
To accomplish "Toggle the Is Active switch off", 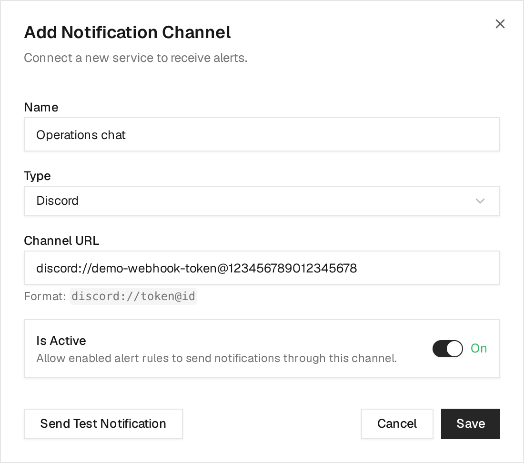I will pos(447,349).
